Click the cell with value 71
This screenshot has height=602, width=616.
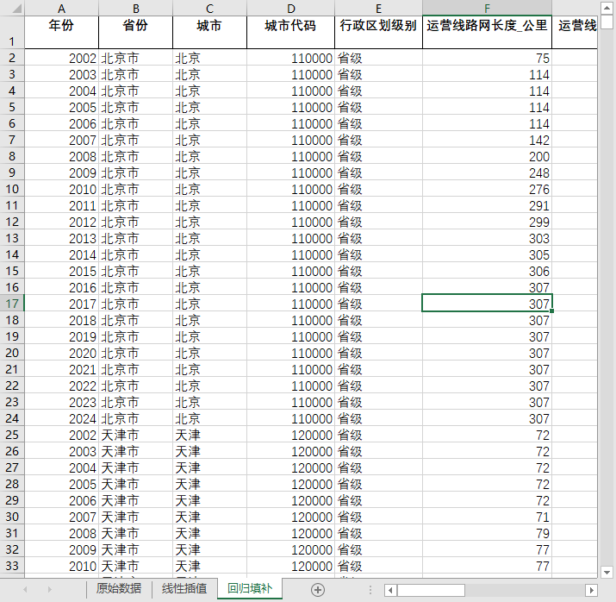point(487,517)
